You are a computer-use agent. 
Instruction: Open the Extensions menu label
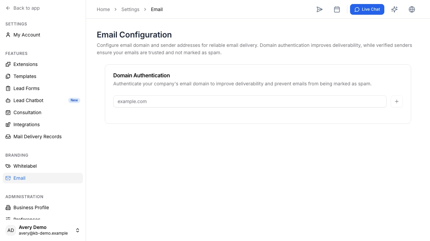tap(26, 64)
